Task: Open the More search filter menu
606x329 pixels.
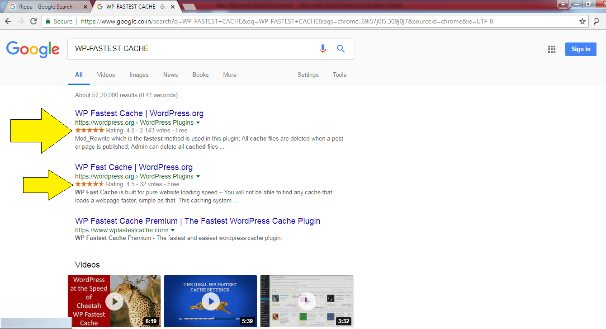Action: coord(230,75)
